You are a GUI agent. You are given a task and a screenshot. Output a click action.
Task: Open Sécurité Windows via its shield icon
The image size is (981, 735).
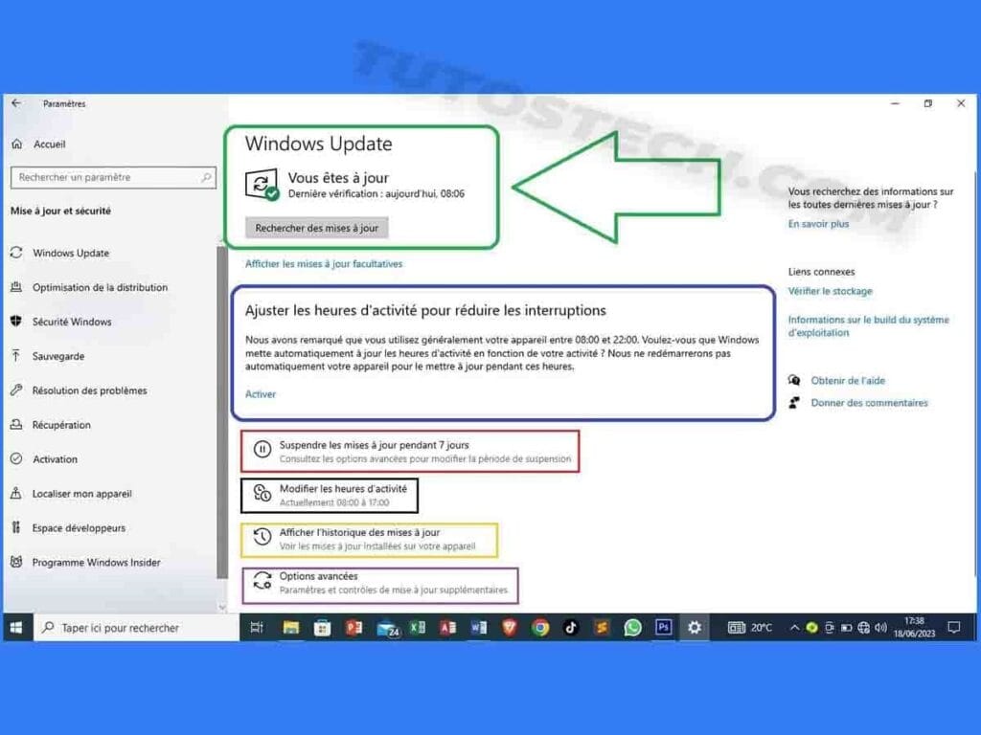tap(15, 322)
